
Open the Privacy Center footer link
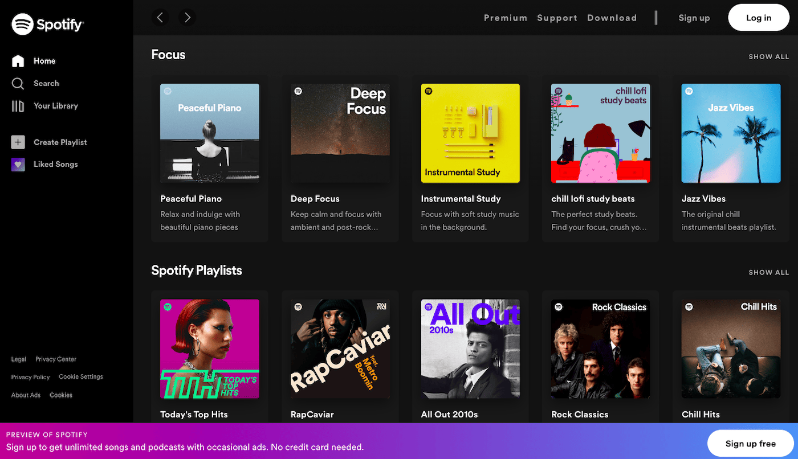56,359
